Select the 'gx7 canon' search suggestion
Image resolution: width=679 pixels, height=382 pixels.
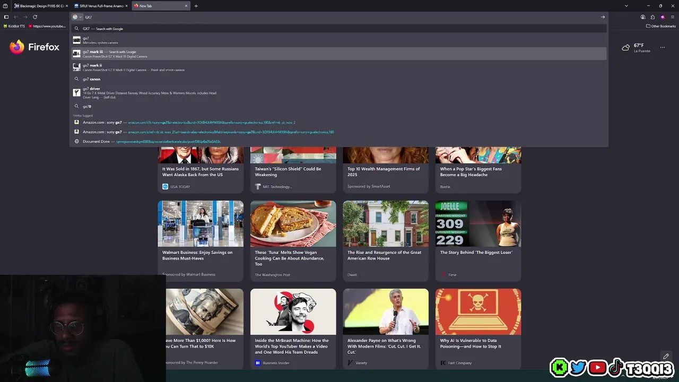[x=339, y=79]
